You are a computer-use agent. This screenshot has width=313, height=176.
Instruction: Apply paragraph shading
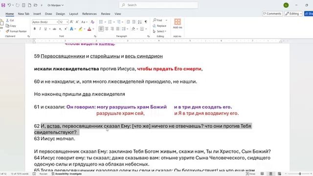pyautogui.click(x=134, y=29)
